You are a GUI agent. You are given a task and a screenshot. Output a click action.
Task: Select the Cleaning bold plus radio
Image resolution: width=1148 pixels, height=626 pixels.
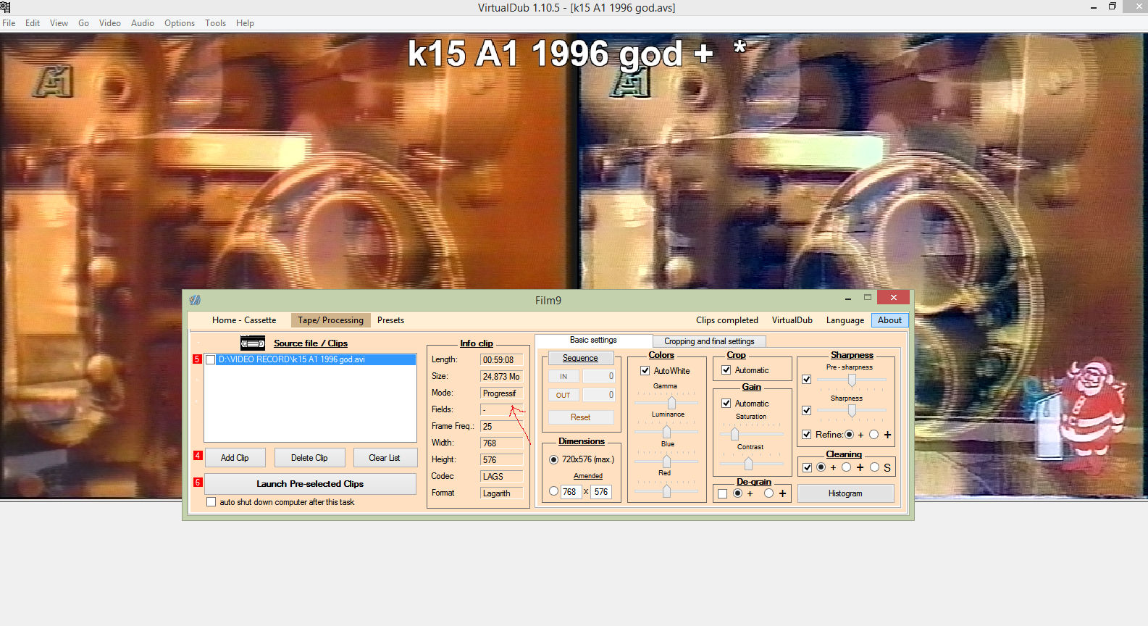pyautogui.click(x=846, y=467)
